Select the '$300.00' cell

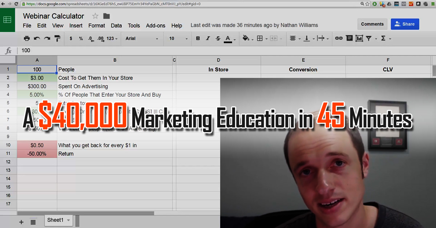pyautogui.click(x=37, y=86)
